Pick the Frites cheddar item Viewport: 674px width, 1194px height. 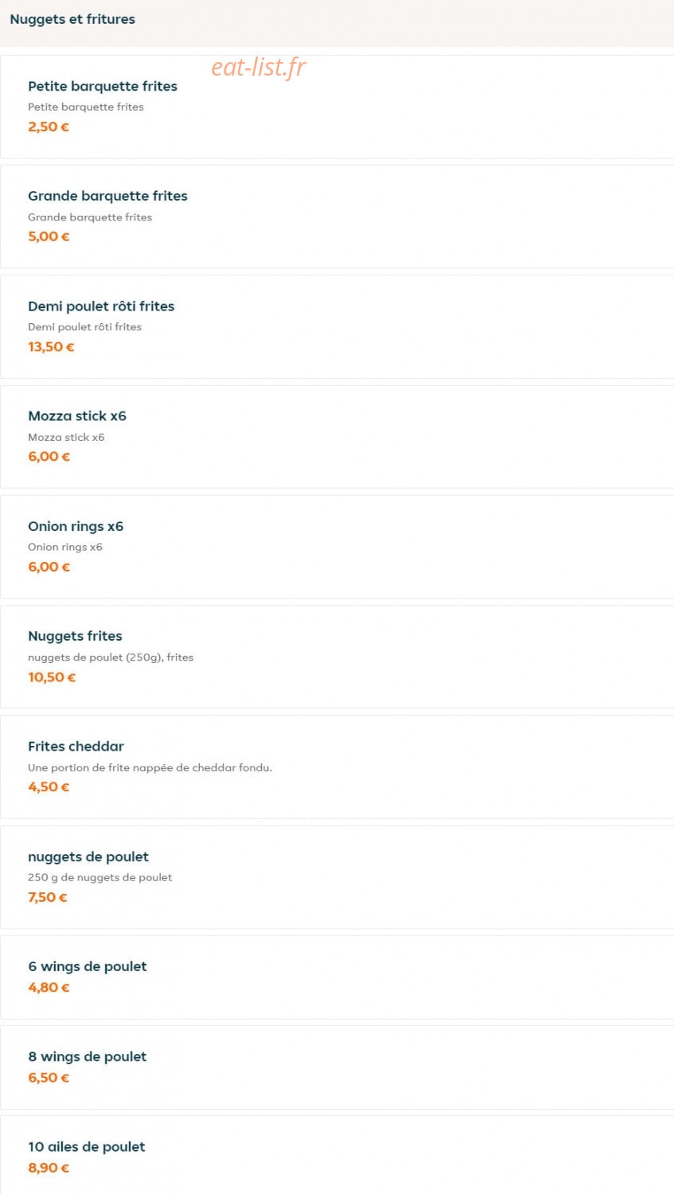click(337, 767)
